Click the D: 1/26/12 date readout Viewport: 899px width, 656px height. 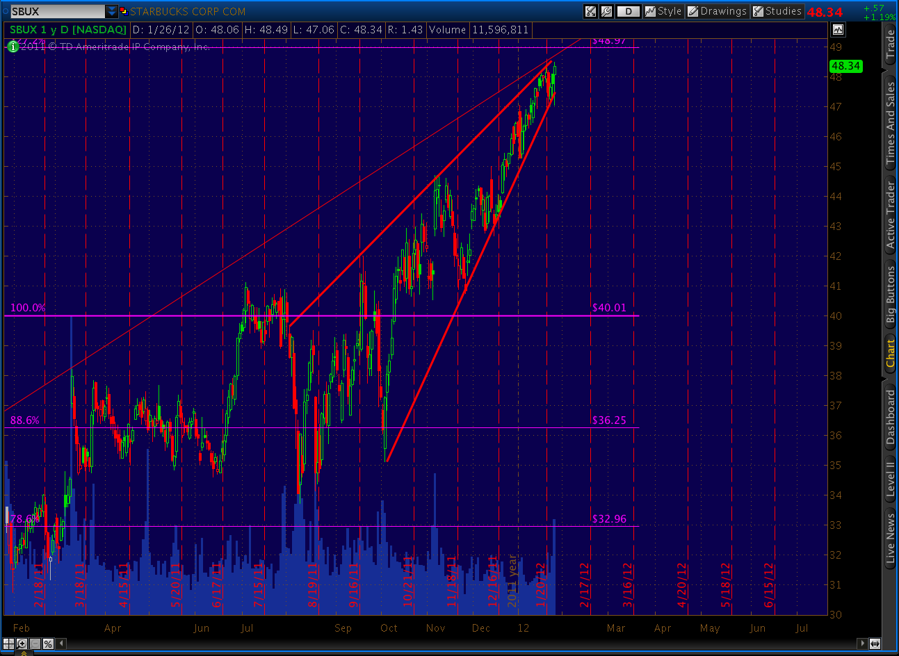pos(161,29)
